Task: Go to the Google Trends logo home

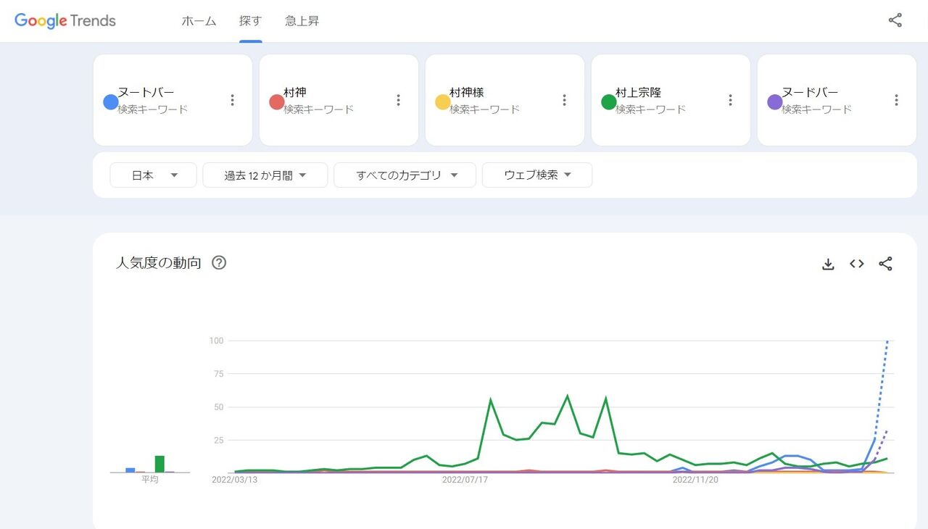Action: pyautogui.click(x=65, y=21)
